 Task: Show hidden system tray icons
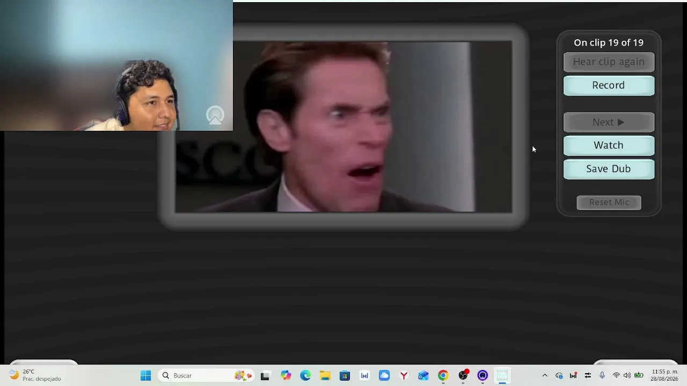click(x=545, y=376)
